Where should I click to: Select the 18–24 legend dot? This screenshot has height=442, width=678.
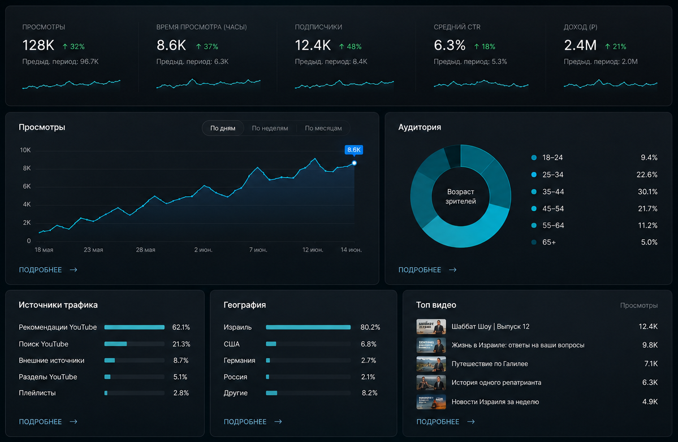[534, 158]
